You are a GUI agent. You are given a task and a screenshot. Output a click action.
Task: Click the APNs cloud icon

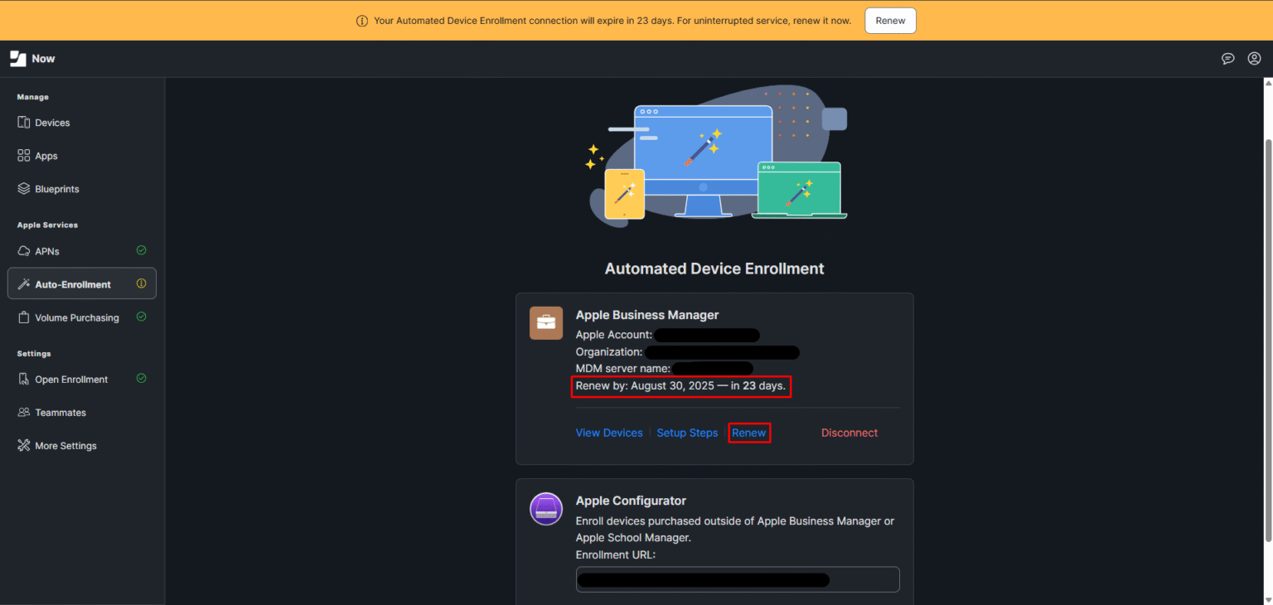pos(23,250)
